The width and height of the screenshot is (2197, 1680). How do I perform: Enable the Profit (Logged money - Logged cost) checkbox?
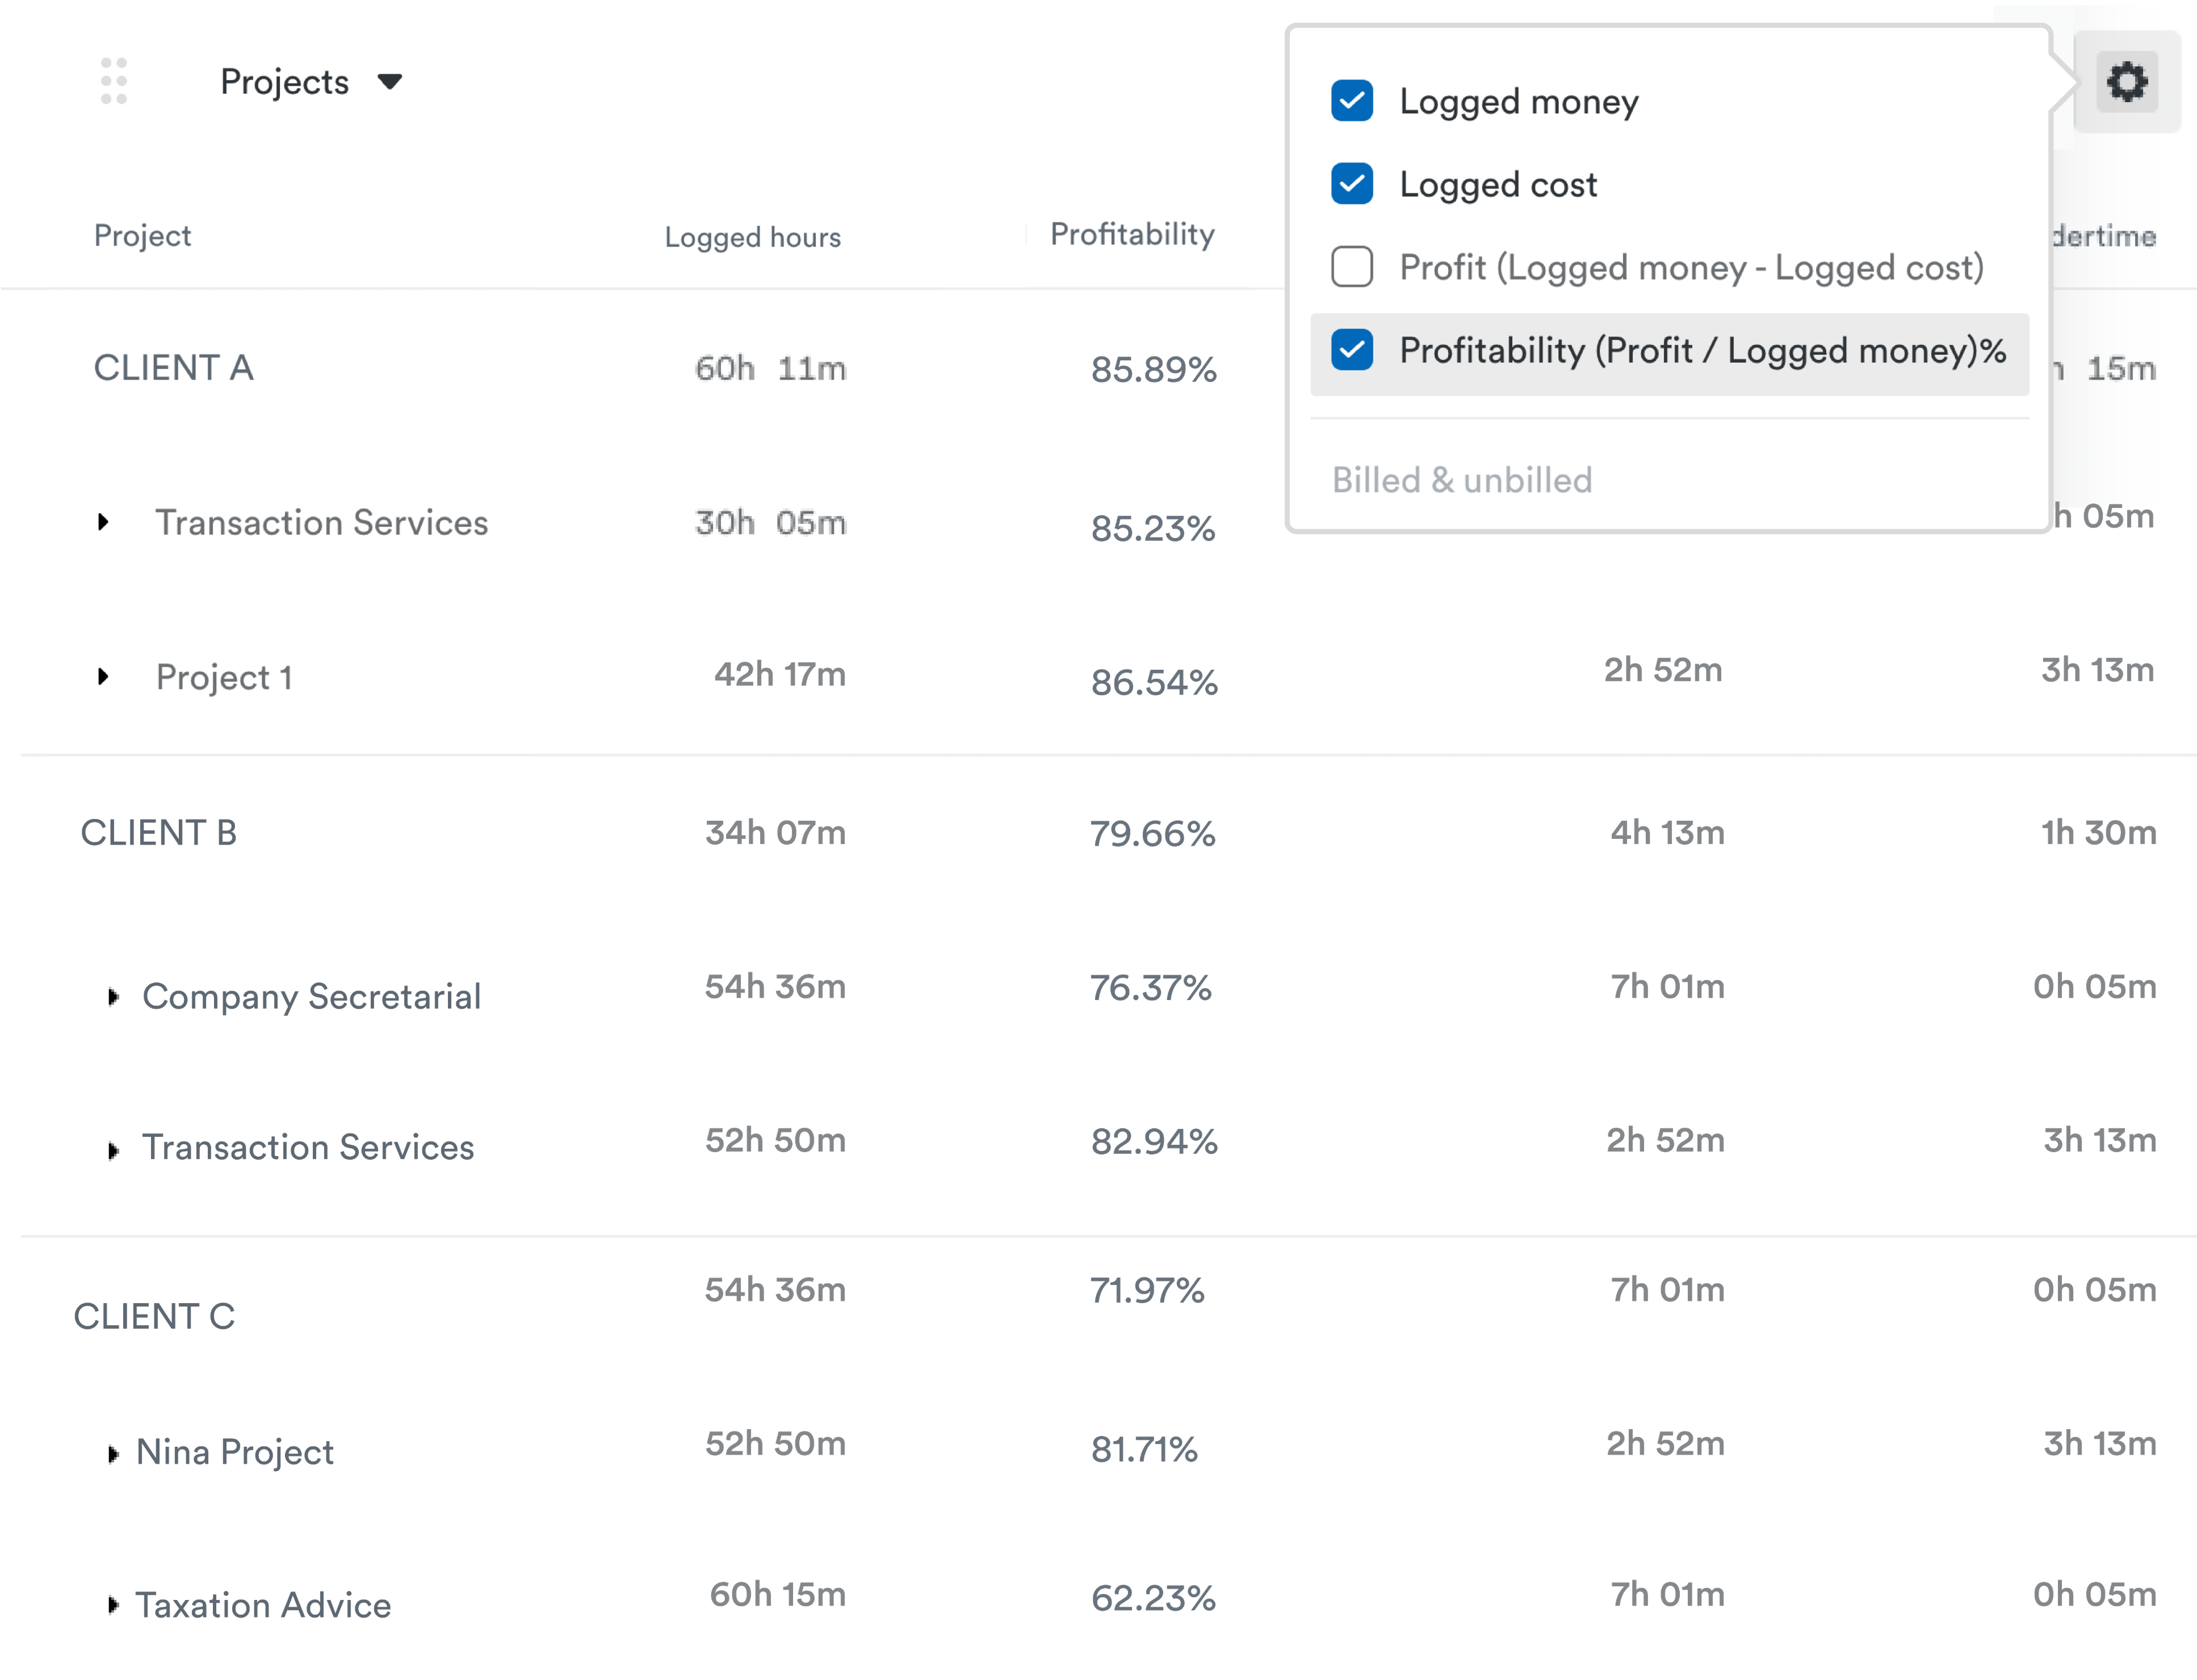[1352, 267]
